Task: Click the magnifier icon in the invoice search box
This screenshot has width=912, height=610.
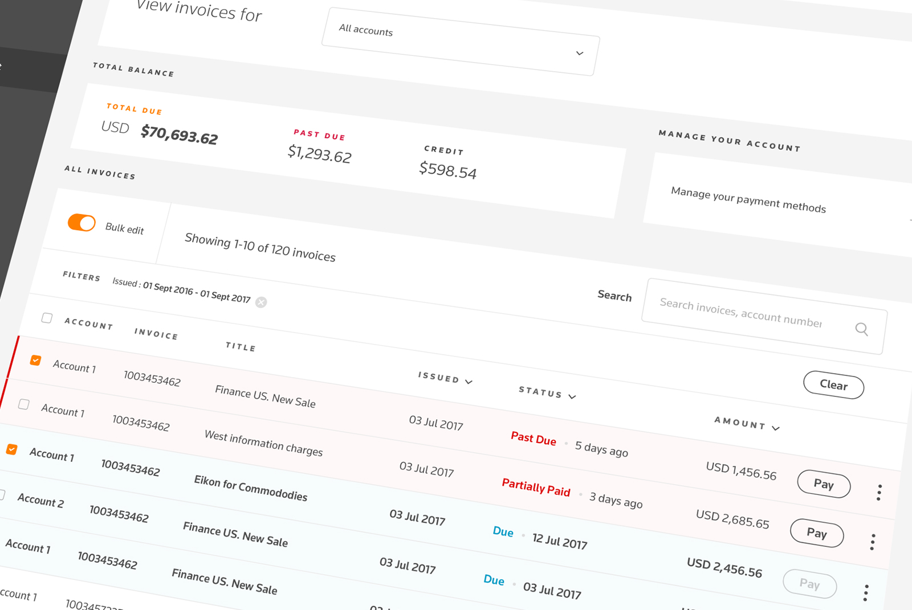Action: click(x=861, y=329)
